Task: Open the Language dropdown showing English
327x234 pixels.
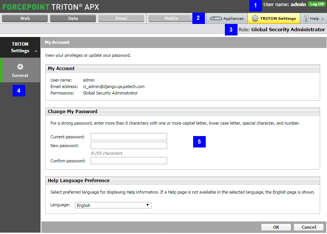Action: point(113,205)
